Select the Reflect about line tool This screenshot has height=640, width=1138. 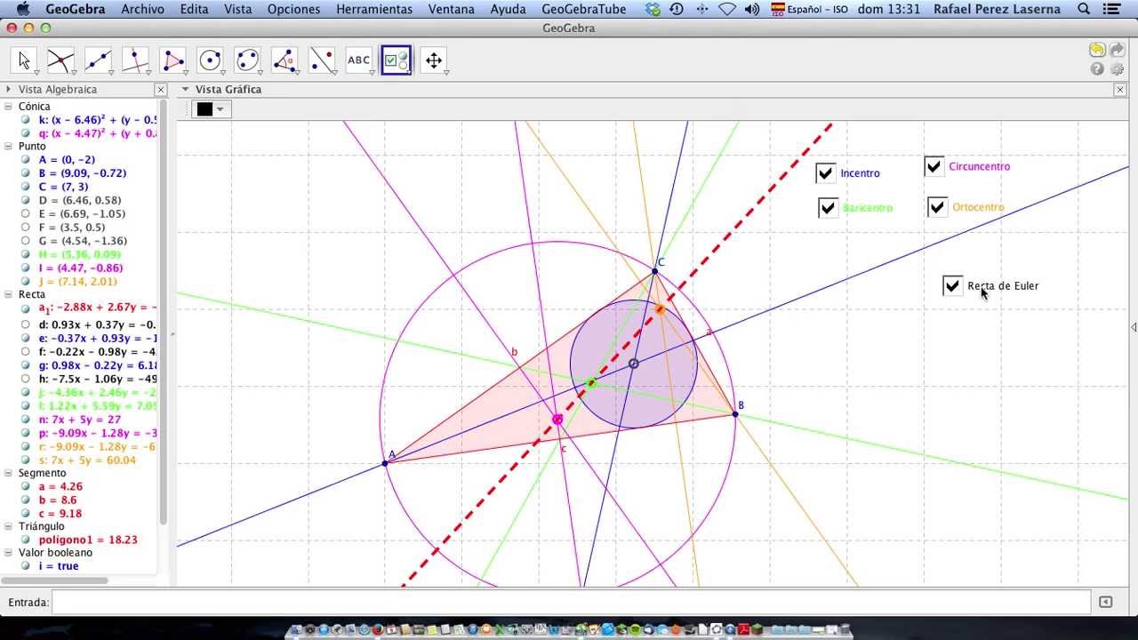point(322,60)
